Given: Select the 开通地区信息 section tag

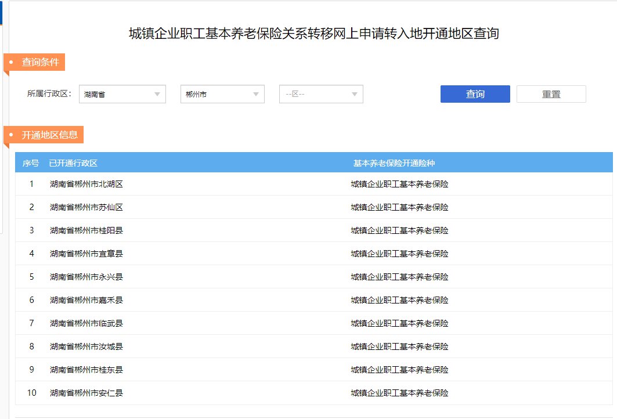Looking at the screenshot, I should [x=49, y=135].
